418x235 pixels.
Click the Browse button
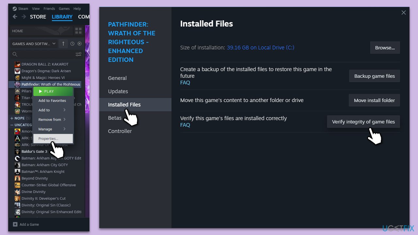point(385,48)
